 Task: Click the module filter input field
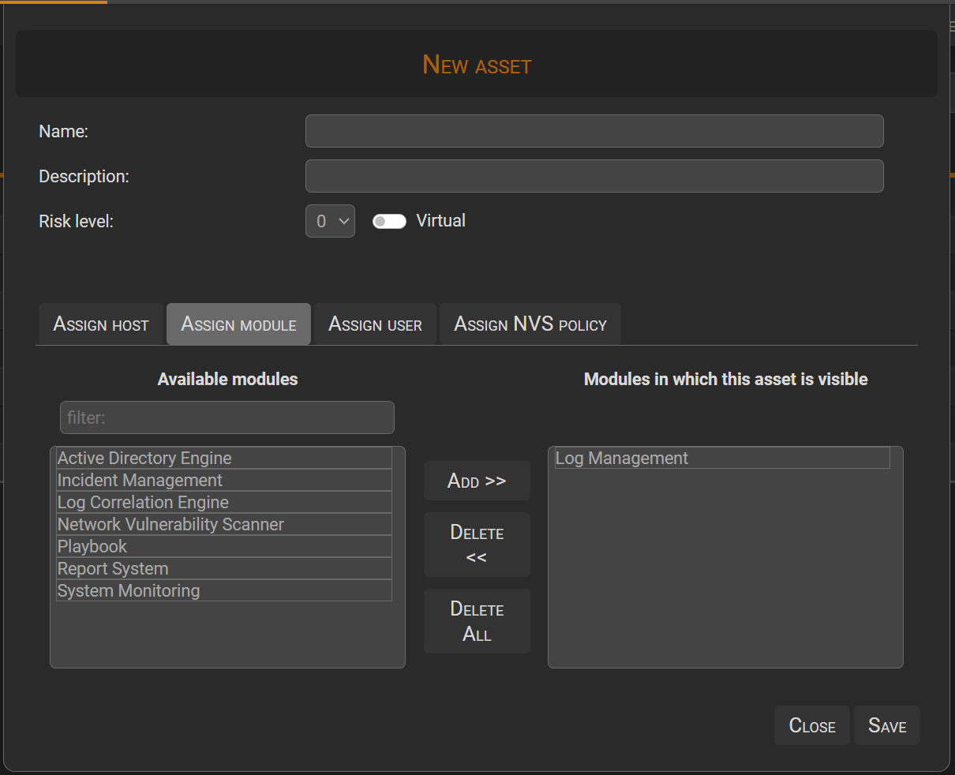[227, 417]
